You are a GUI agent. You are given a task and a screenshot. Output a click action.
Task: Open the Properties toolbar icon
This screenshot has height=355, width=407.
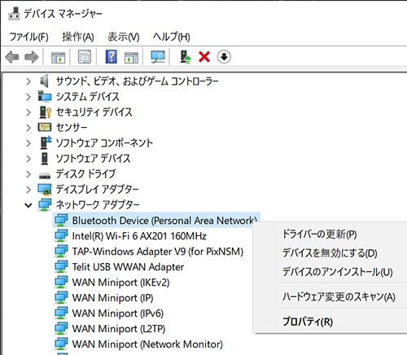[85, 57]
